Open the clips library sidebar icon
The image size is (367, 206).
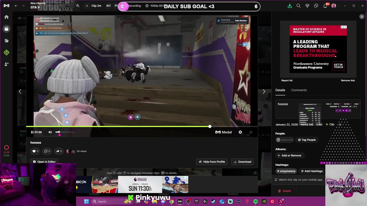pos(6,29)
